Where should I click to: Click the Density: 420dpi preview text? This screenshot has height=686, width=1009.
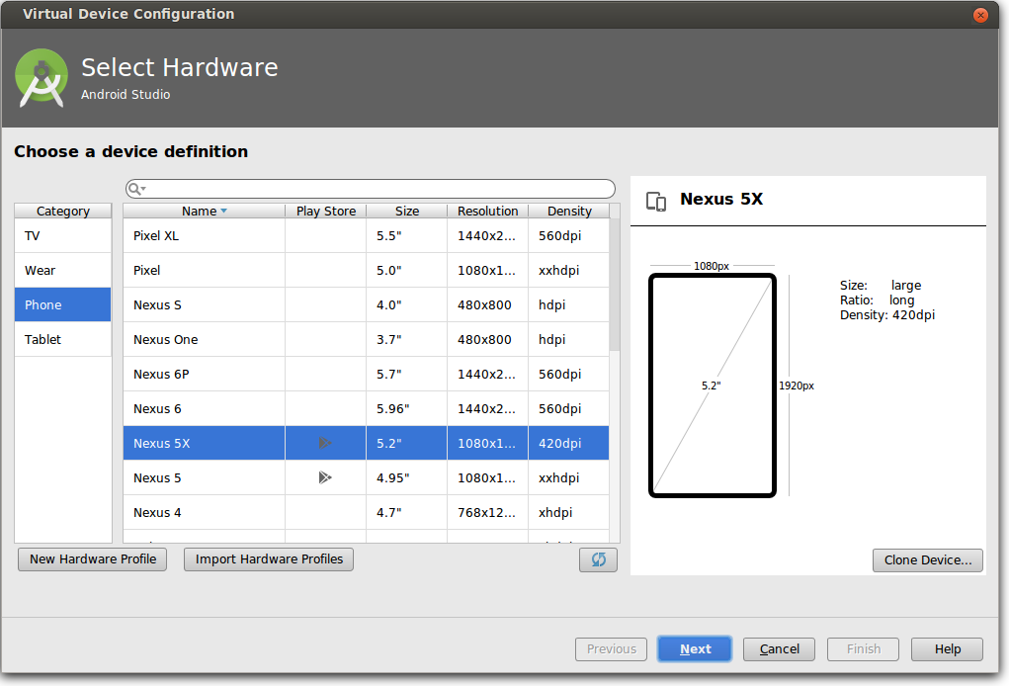pyautogui.click(x=887, y=314)
